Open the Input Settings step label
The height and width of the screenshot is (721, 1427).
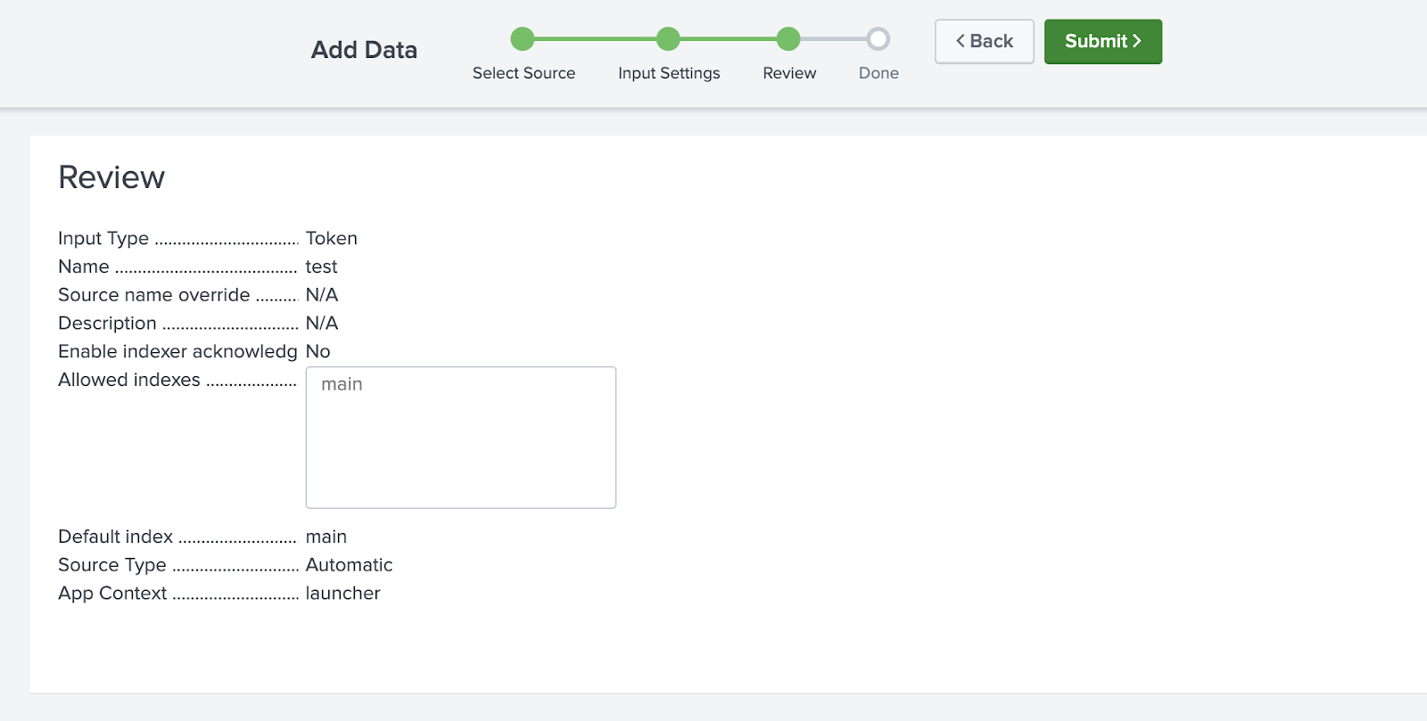[669, 73]
